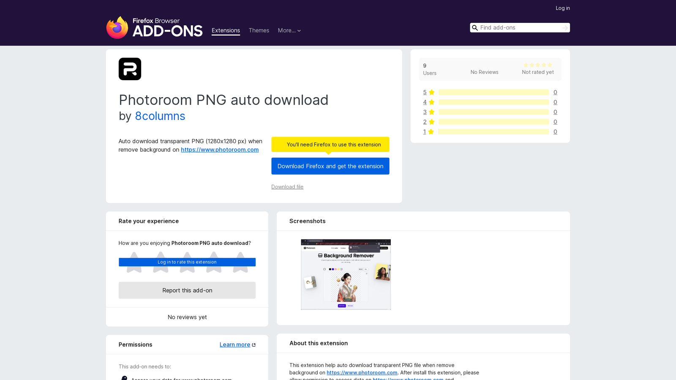Open the Themes tab
Screen dimensions: 676x380
[259, 30]
